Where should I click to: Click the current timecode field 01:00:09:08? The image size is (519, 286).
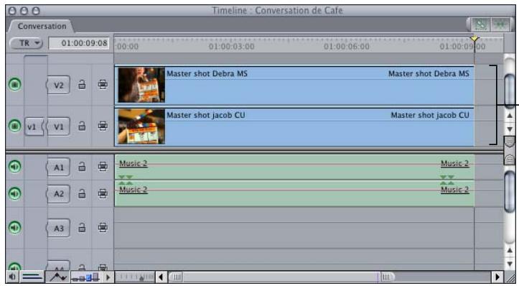tap(79, 43)
